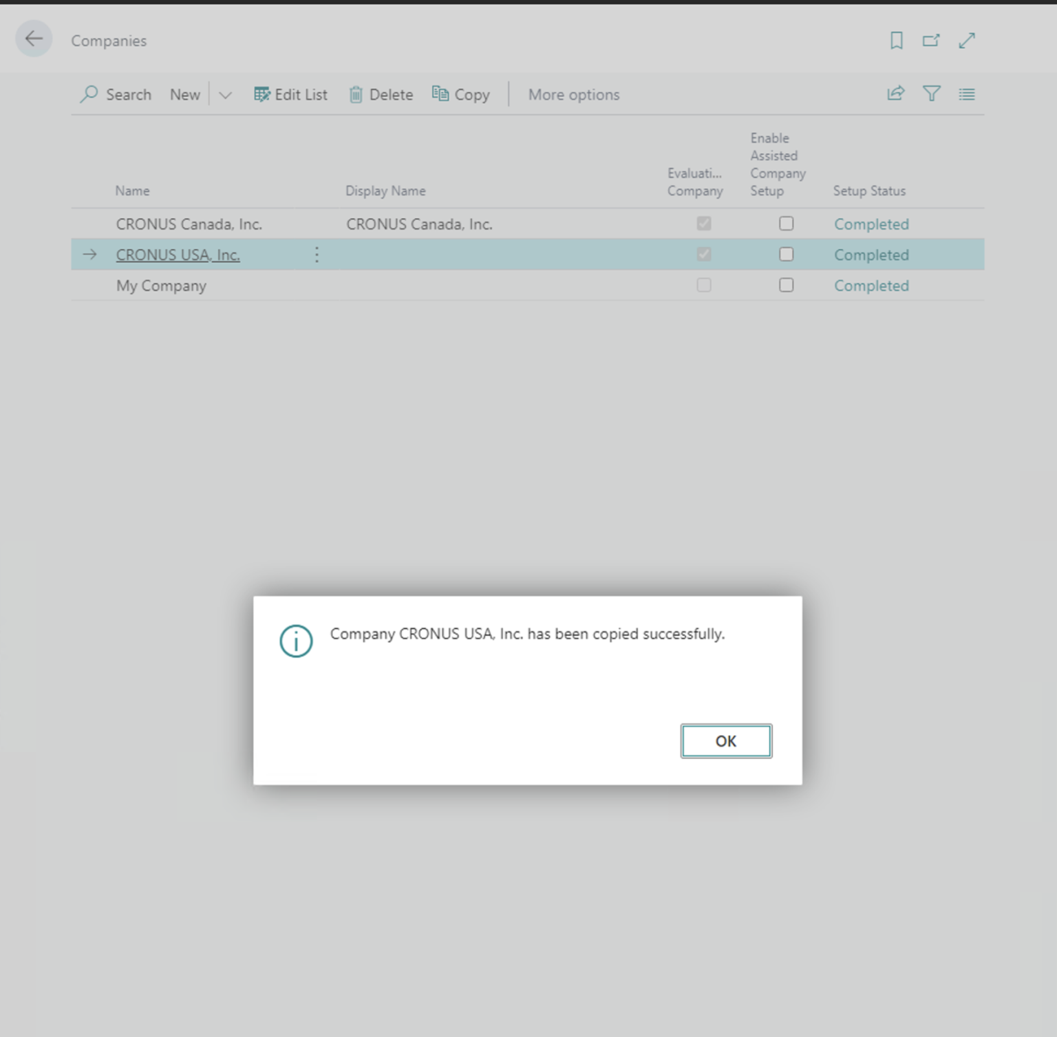
Task: Click the share icon near the filter
Action: [895, 94]
